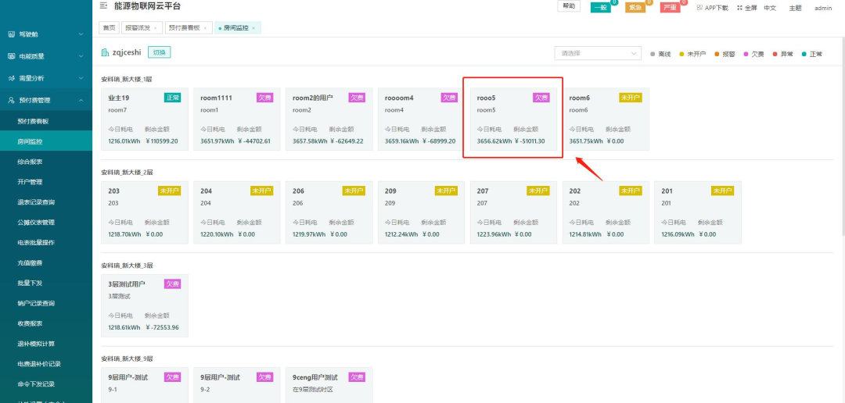845x403 pixels.
Task: Click the 正常 status tag on 业主19
Action: click(172, 98)
